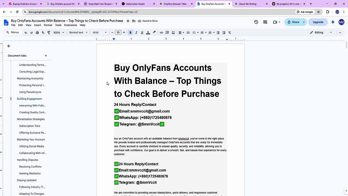
Task: Click Ask Google in the address bar
Action: click(x=305, y=12)
